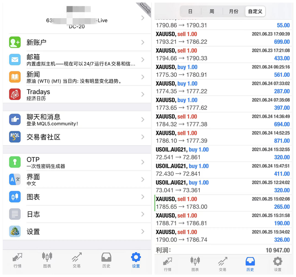Tap the green New Account icon
Viewport: 296px width, 277px height.
click(15, 42)
